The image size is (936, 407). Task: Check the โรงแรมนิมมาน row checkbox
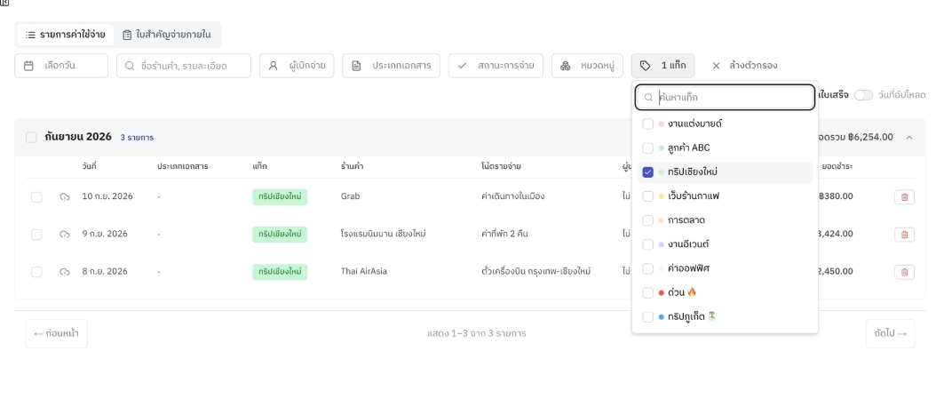pyautogui.click(x=36, y=235)
